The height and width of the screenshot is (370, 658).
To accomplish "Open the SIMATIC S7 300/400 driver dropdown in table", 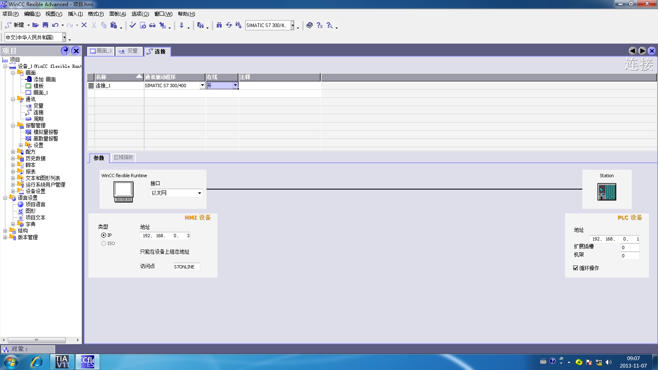I will pyautogui.click(x=202, y=86).
